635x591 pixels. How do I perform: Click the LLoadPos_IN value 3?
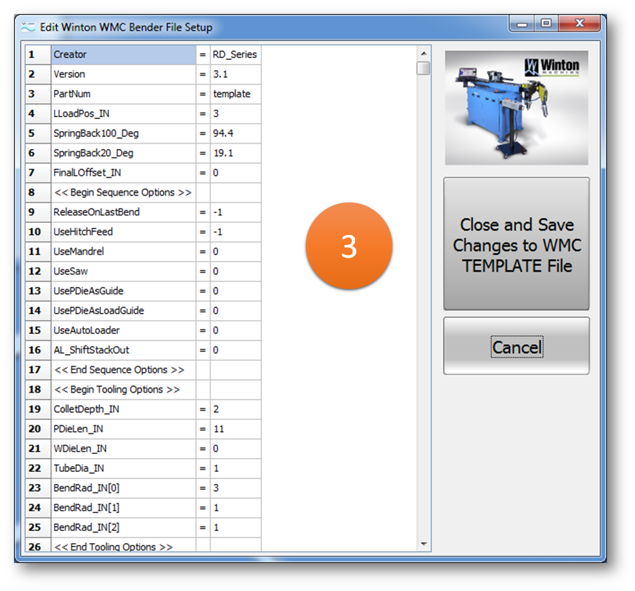[x=235, y=114]
